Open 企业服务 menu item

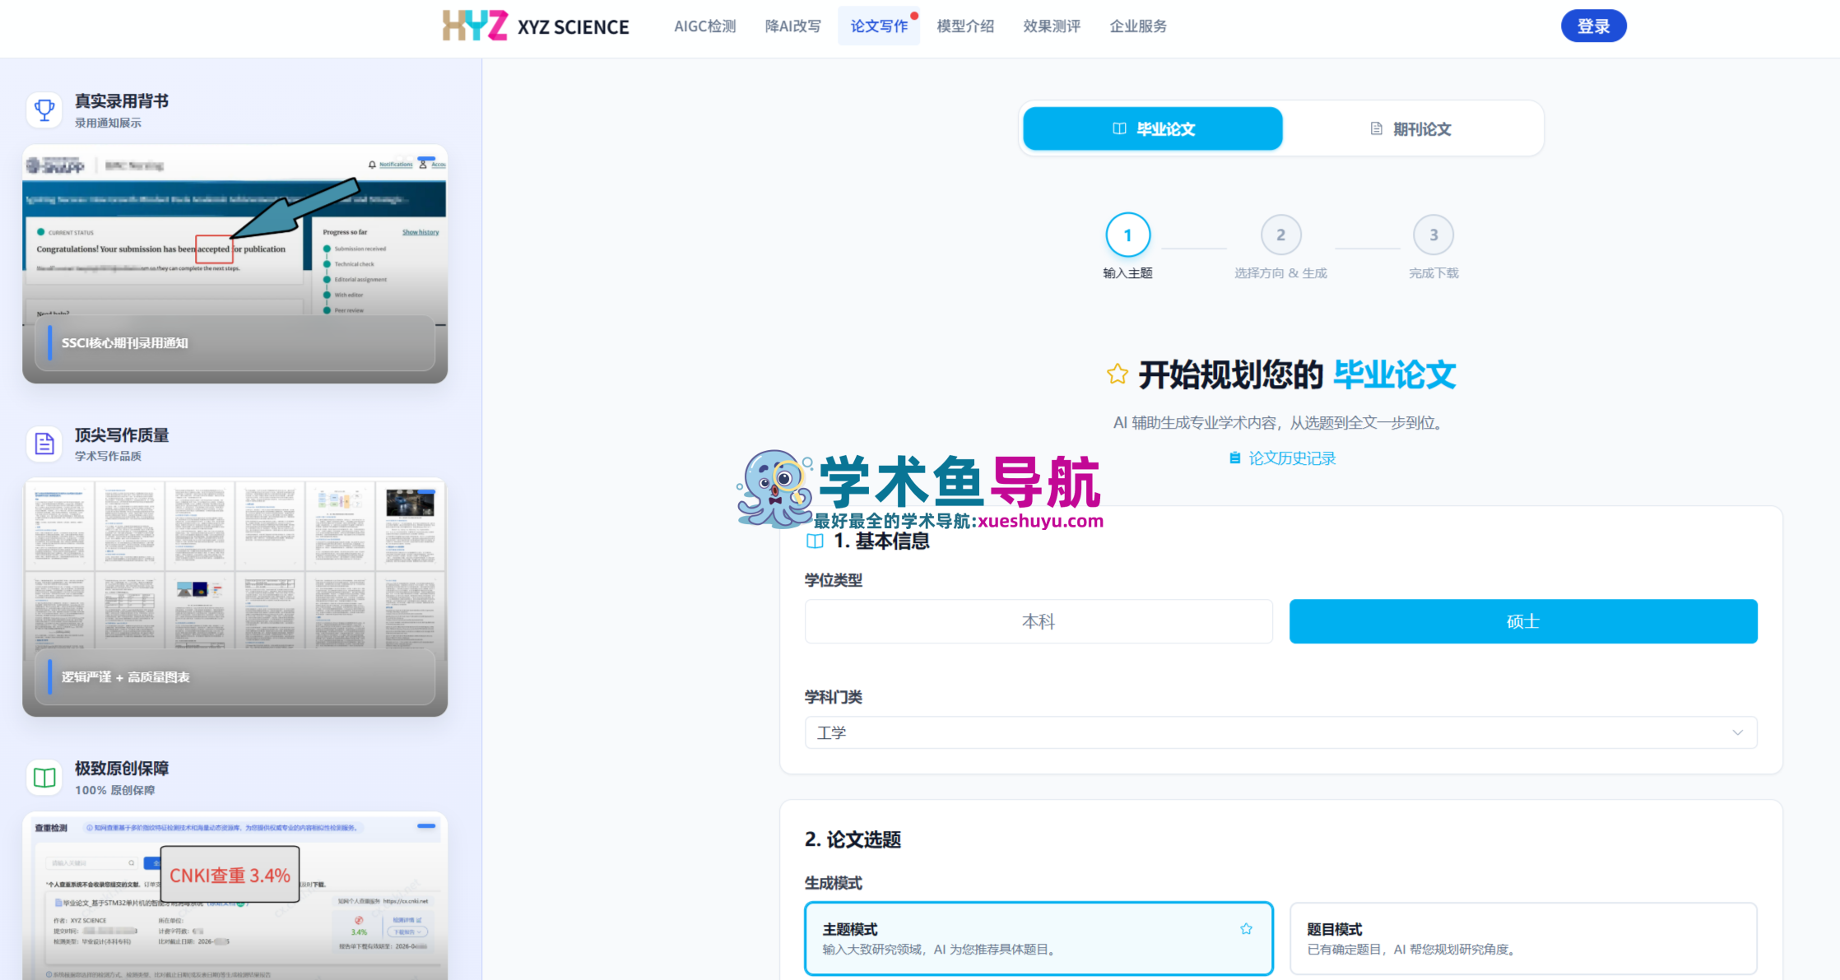[x=1138, y=26]
